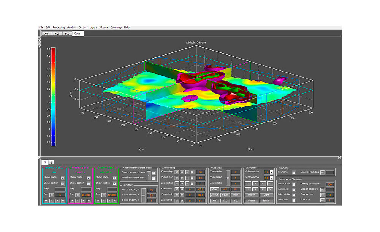Click >> button in Position X-Z panel
Viewport: 380px width, 232px height.
click(89, 200)
